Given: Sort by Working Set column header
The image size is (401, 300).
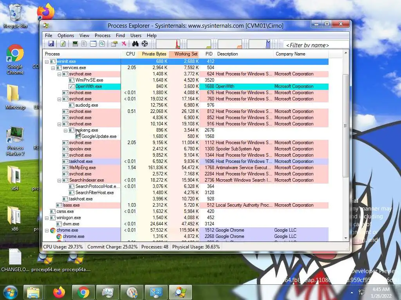Looking at the screenshot, I should tap(184, 54).
